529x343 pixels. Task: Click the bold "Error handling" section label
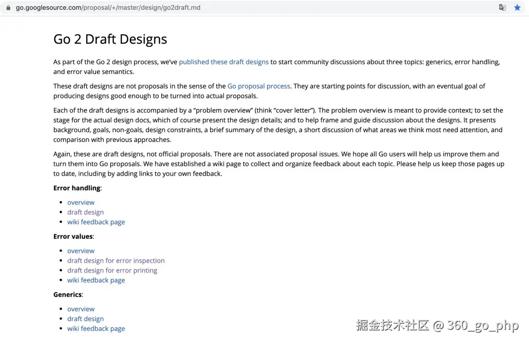click(x=77, y=188)
